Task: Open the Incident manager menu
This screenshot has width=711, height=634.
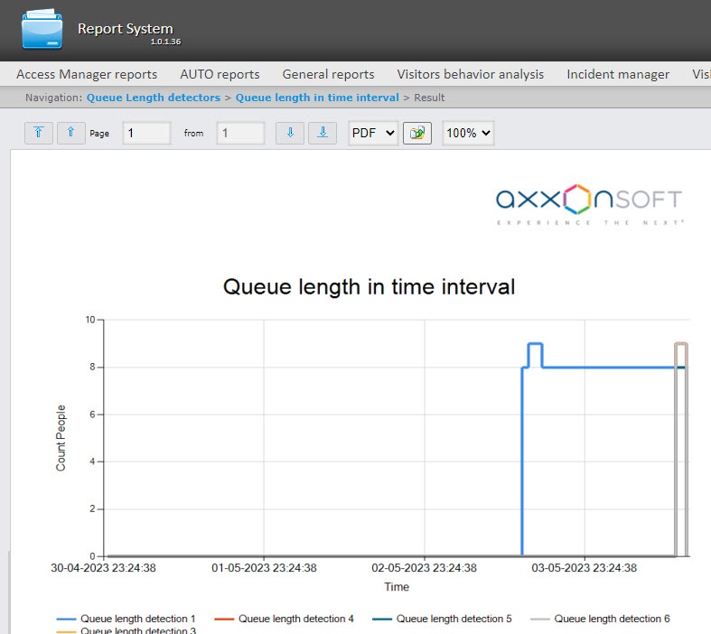Action: click(x=618, y=74)
